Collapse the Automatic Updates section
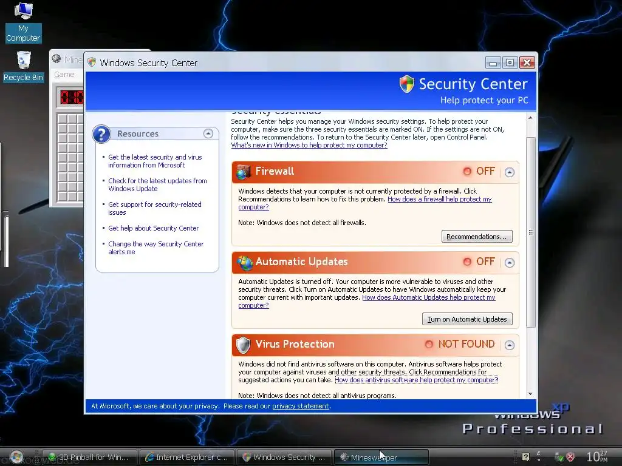 point(510,262)
